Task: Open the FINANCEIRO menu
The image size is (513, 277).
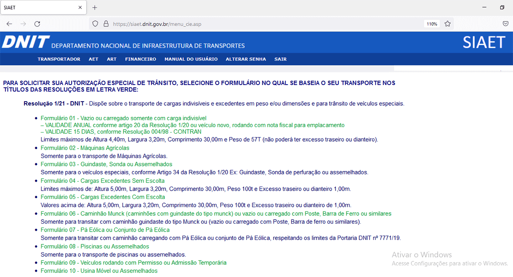Action: [x=141, y=59]
